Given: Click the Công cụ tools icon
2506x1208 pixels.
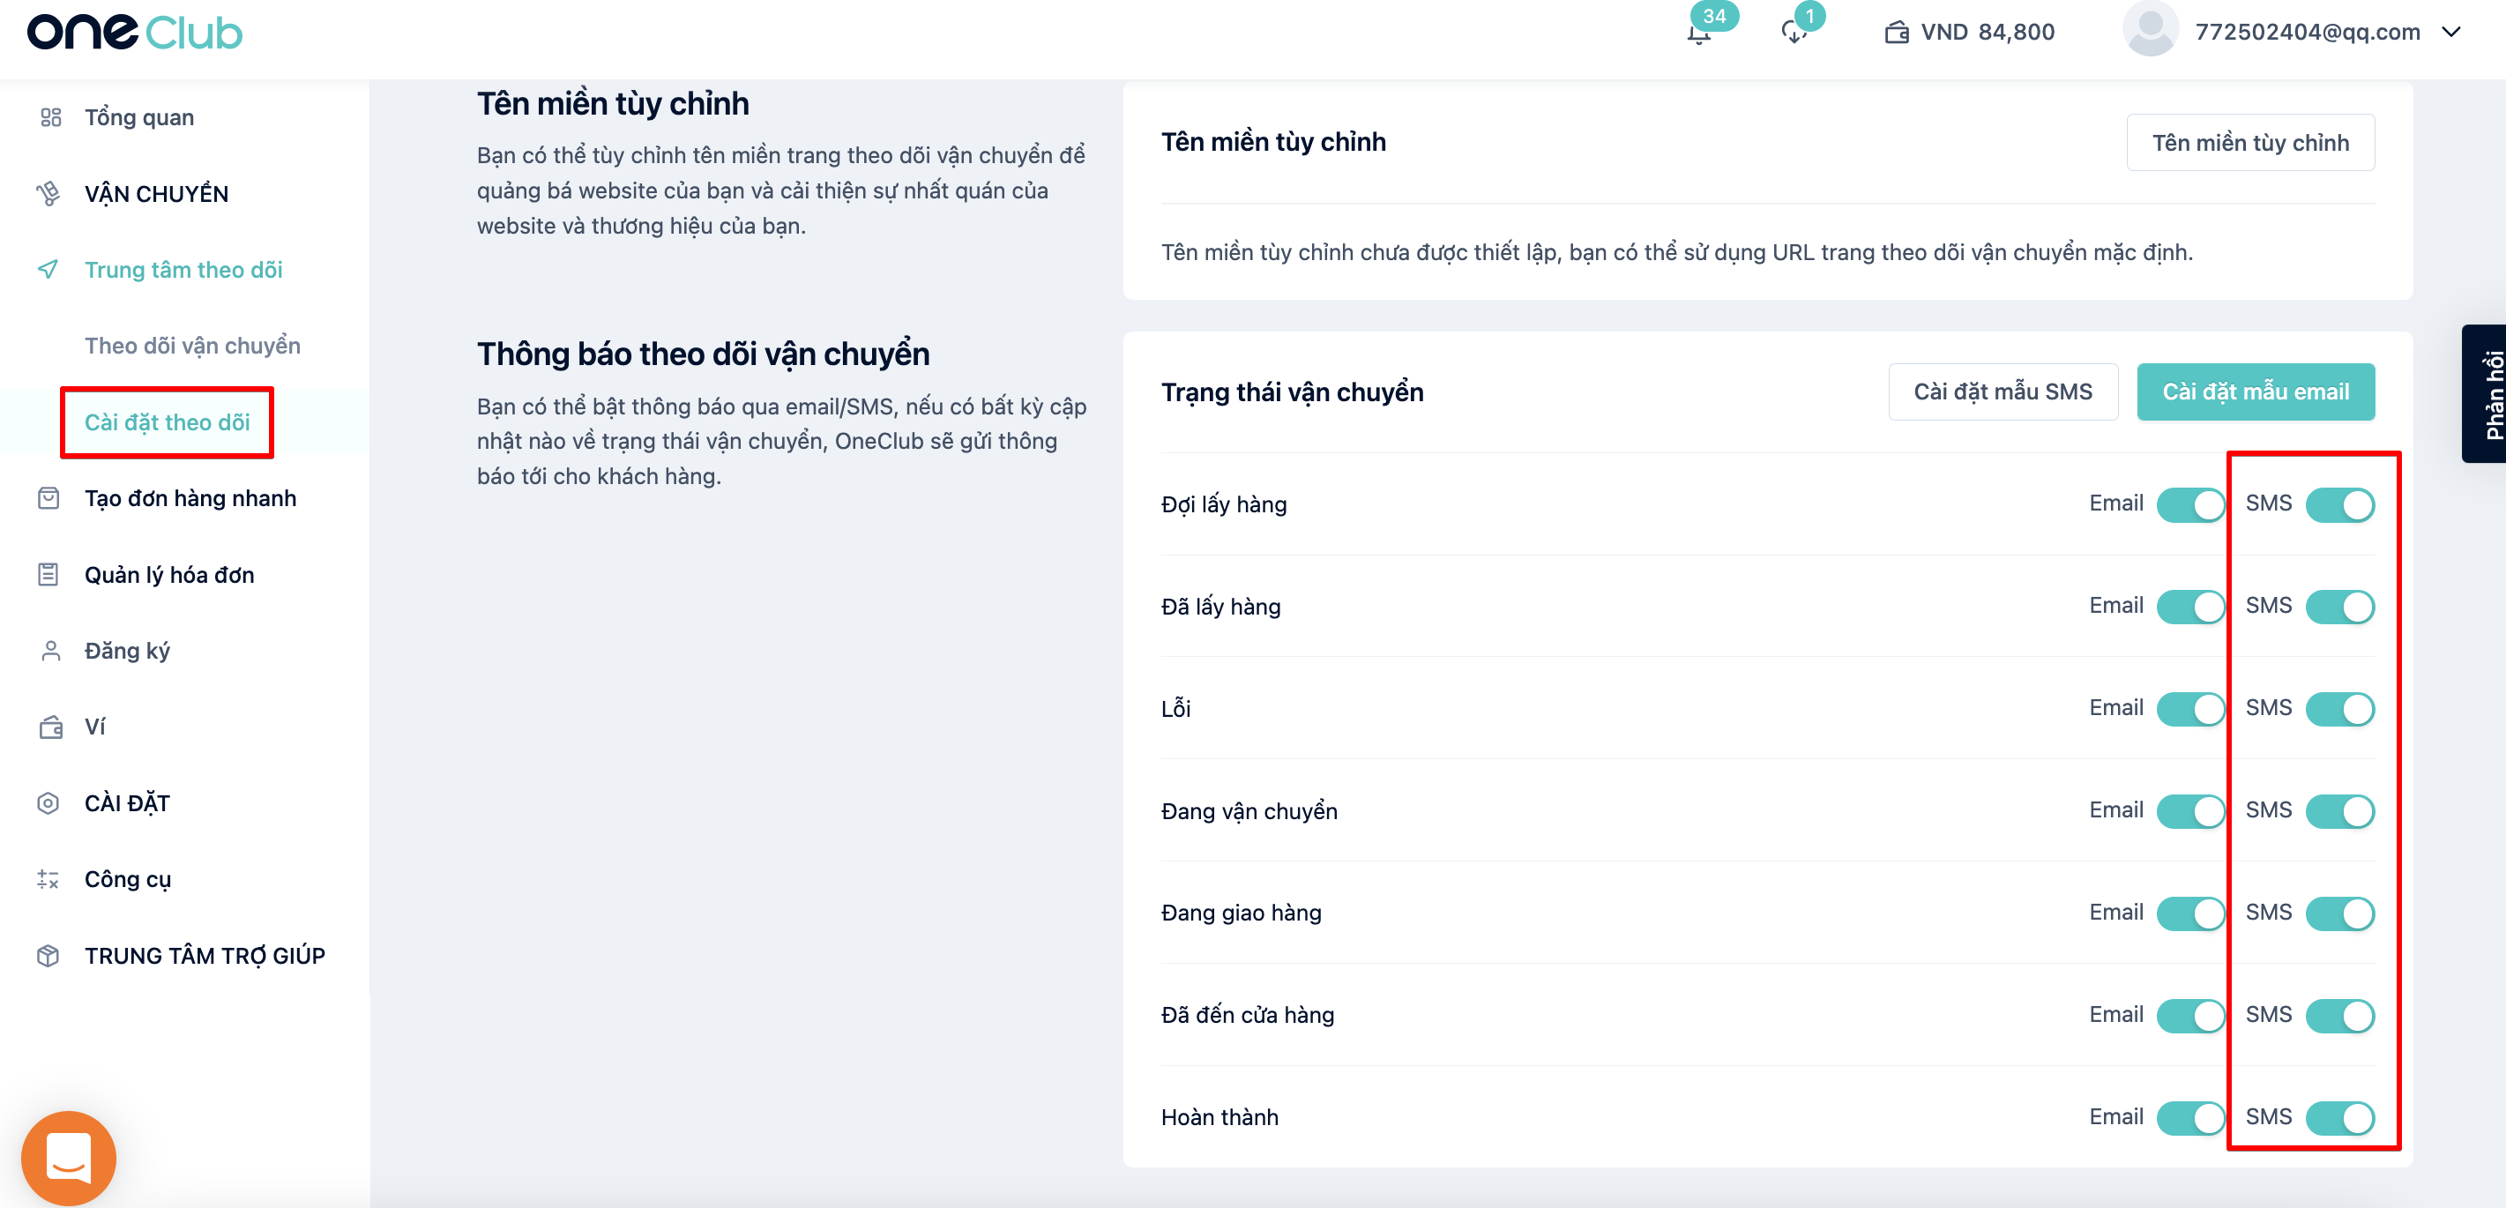Looking at the screenshot, I should [48, 879].
